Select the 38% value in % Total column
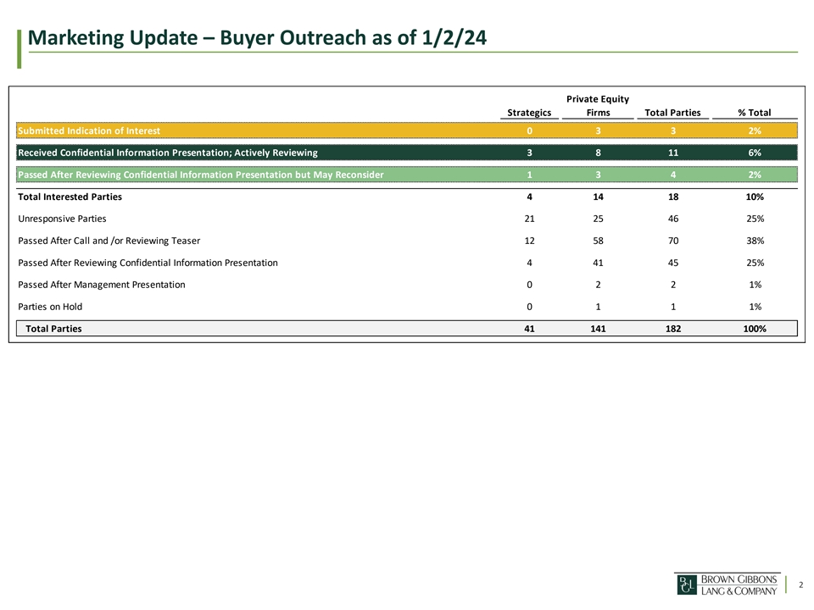 click(754, 241)
